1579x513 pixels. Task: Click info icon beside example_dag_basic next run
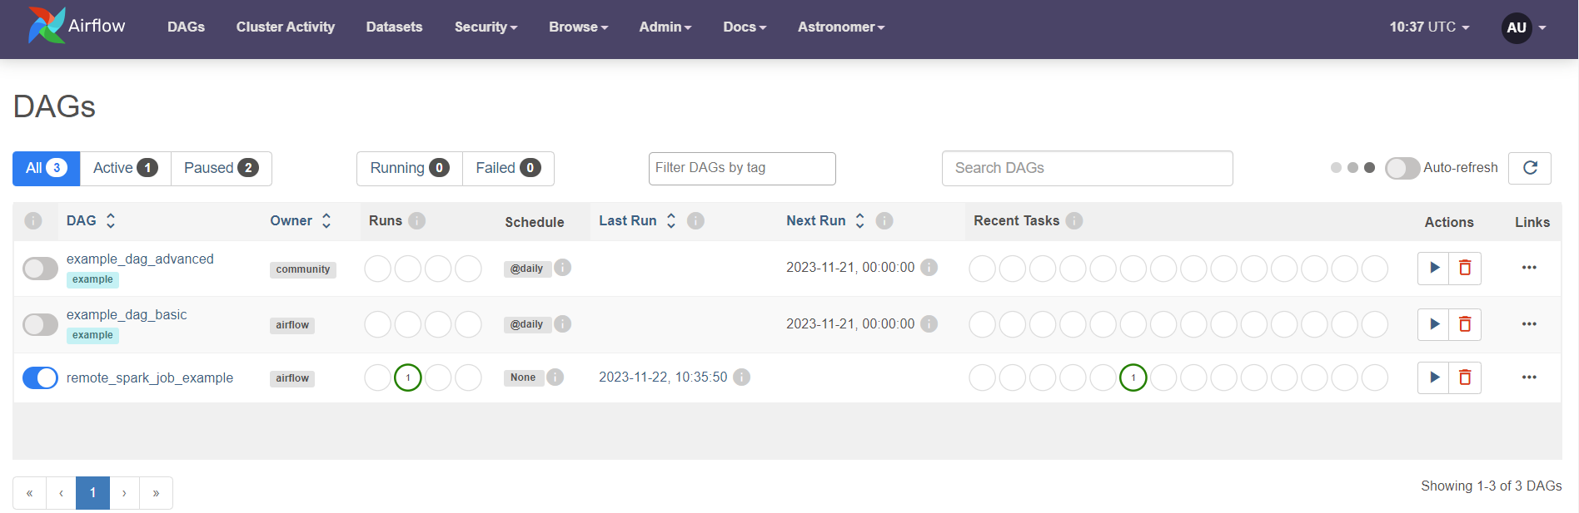[929, 323]
